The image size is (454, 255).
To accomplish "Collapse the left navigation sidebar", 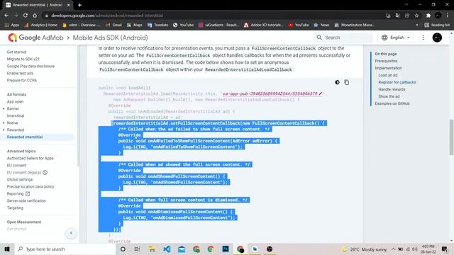I will pos(71,233).
